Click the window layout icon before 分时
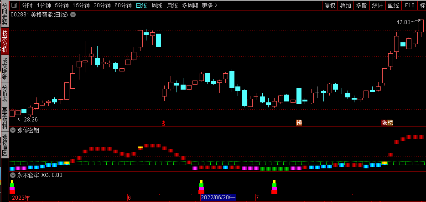 14,5
